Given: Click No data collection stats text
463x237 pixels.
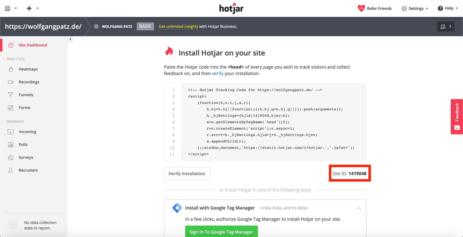Looking at the screenshot, I should click(40, 225).
